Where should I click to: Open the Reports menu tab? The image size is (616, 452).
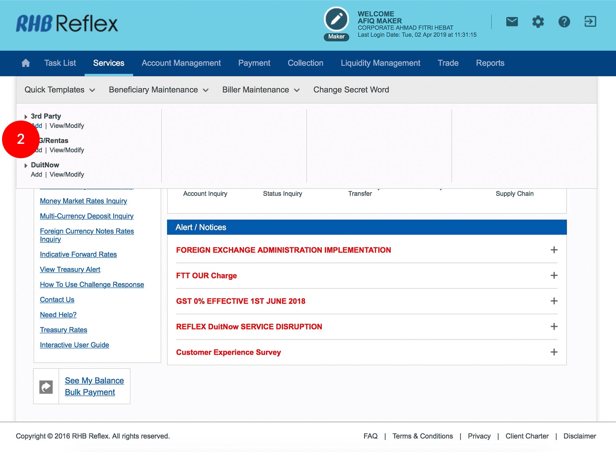[490, 63]
